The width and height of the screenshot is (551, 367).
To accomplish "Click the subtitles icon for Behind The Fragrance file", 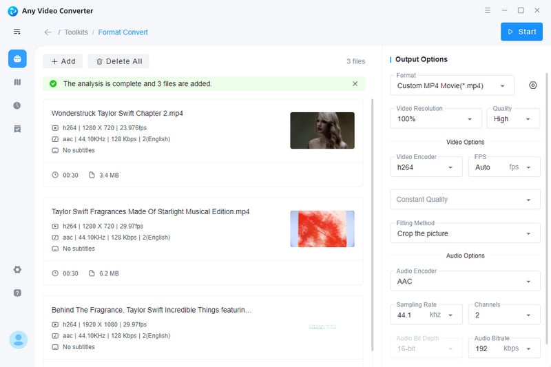I will 55,347.
